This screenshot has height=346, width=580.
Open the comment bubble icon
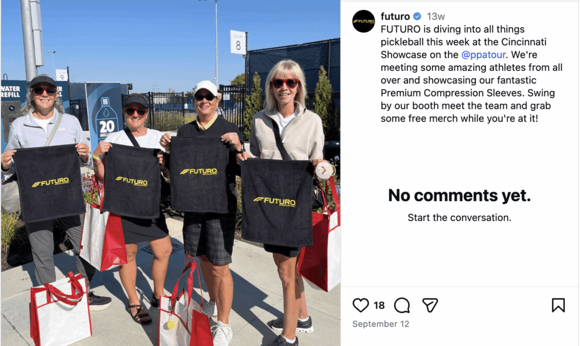pyautogui.click(x=402, y=305)
